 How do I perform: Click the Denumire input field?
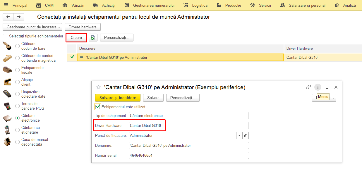click(189, 145)
